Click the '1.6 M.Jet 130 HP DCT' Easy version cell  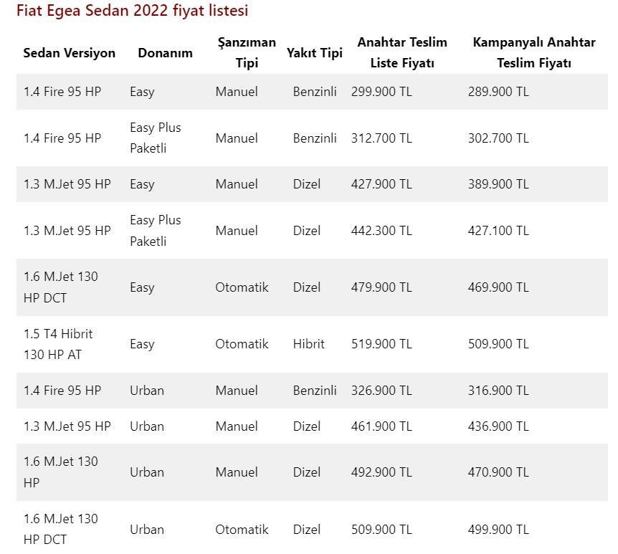[x=61, y=287]
